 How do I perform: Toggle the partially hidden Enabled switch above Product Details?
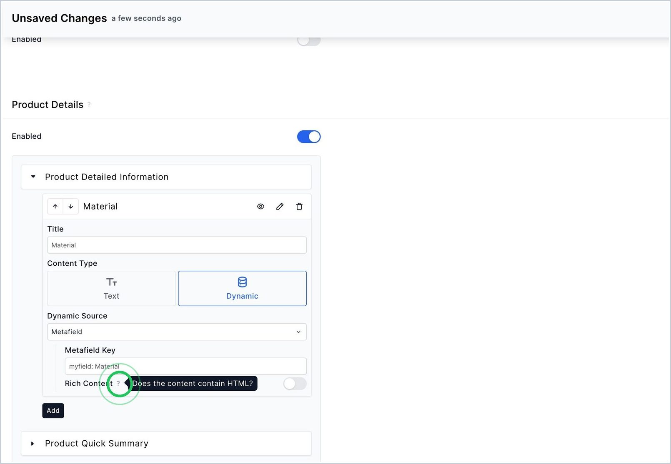309,41
